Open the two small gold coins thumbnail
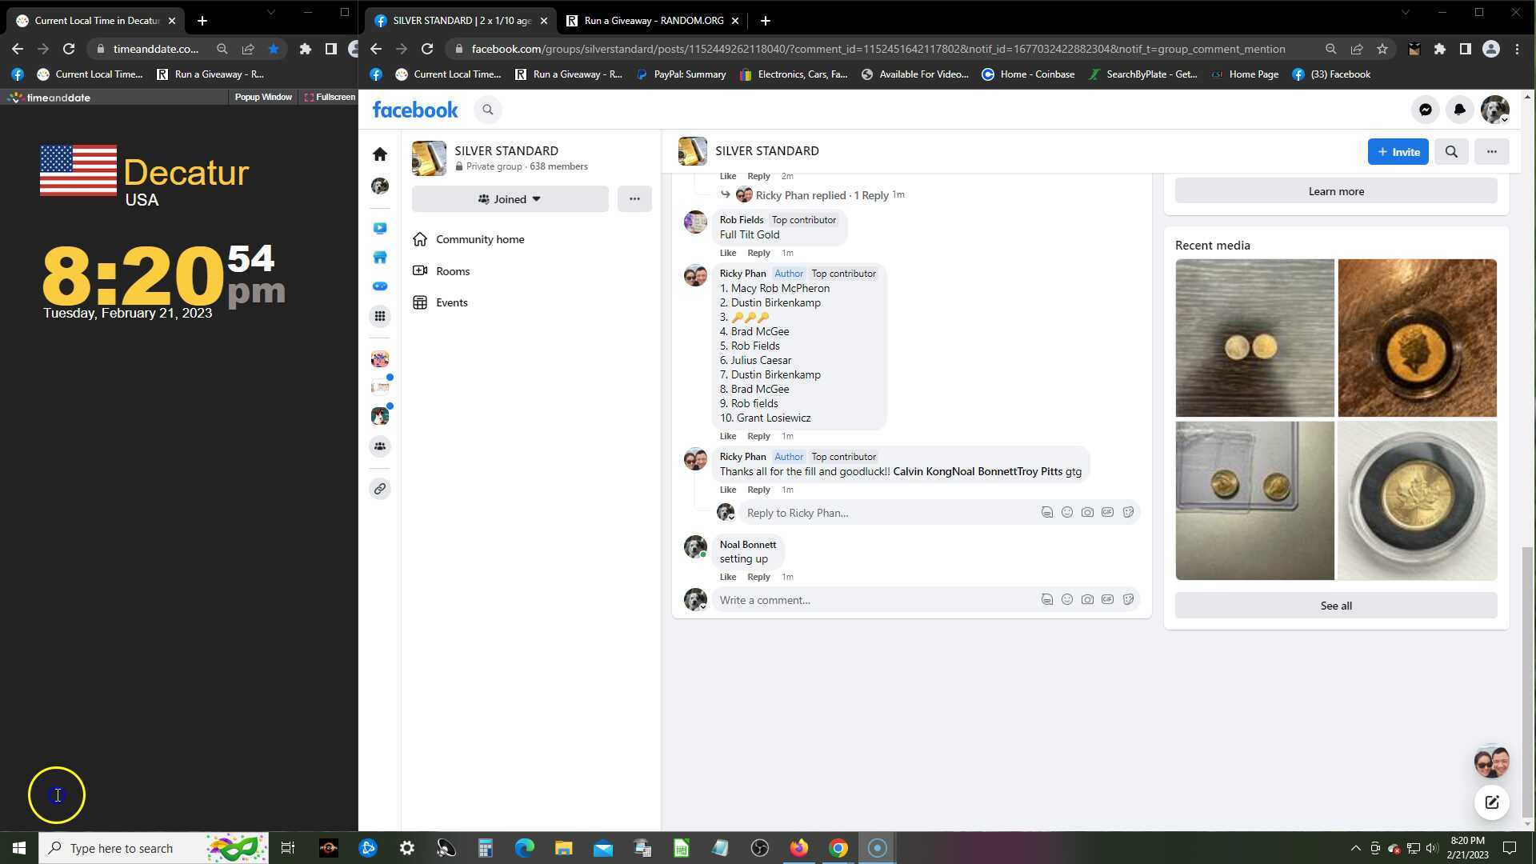This screenshot has height=864, width=1536. [x=1254, y=338]
